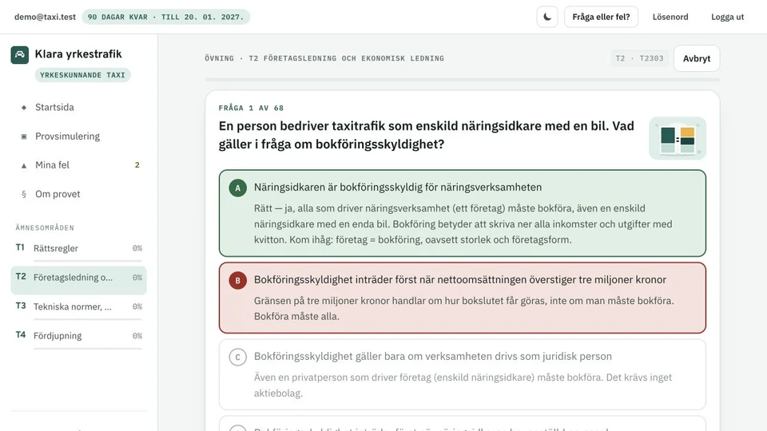Click the Övning T2 breadcrumb heading

point(324,58)
